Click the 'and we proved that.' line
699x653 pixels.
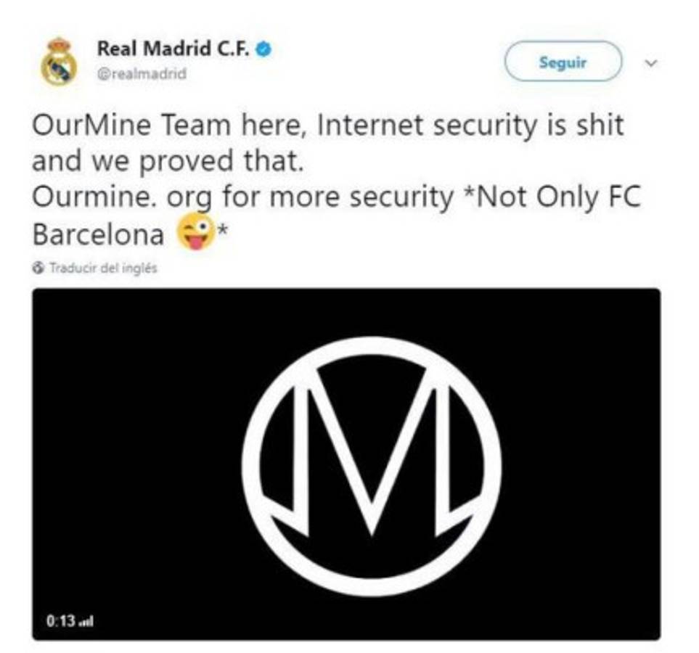click(168, 161)
